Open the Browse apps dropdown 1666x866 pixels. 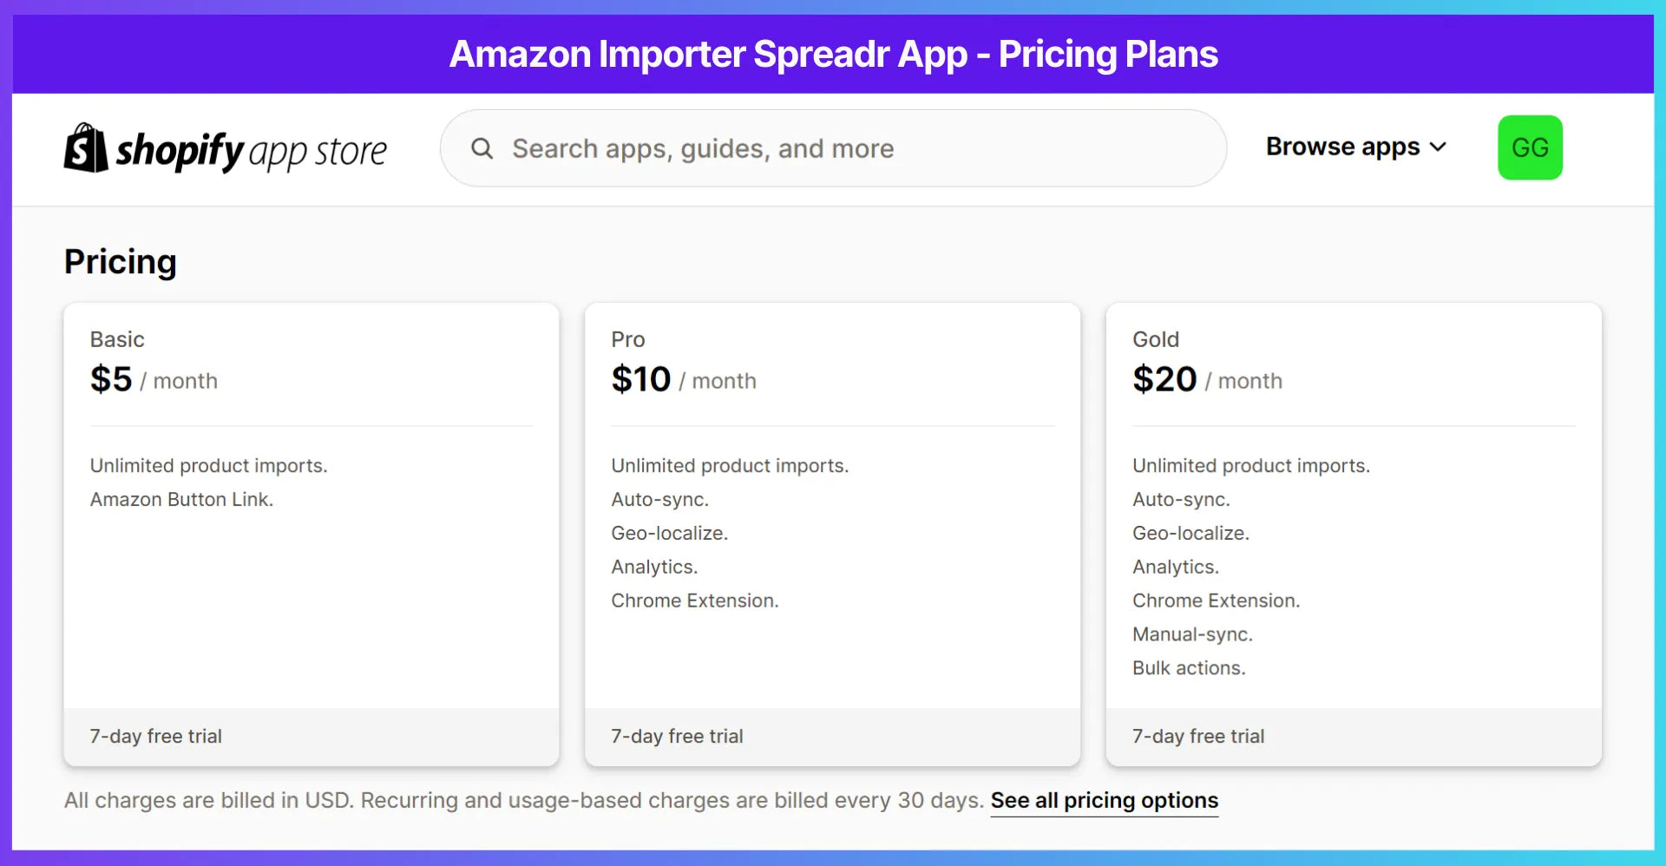point(1341,146)
